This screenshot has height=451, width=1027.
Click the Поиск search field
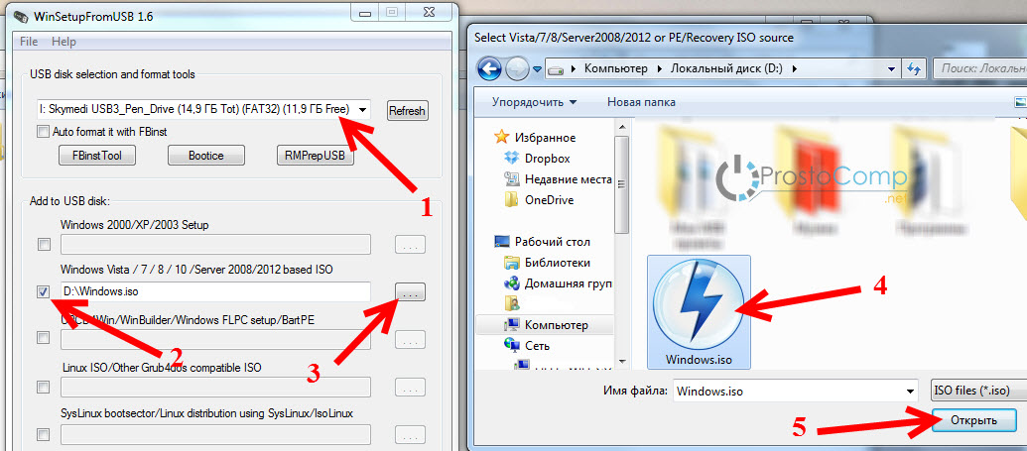point(980,68)
